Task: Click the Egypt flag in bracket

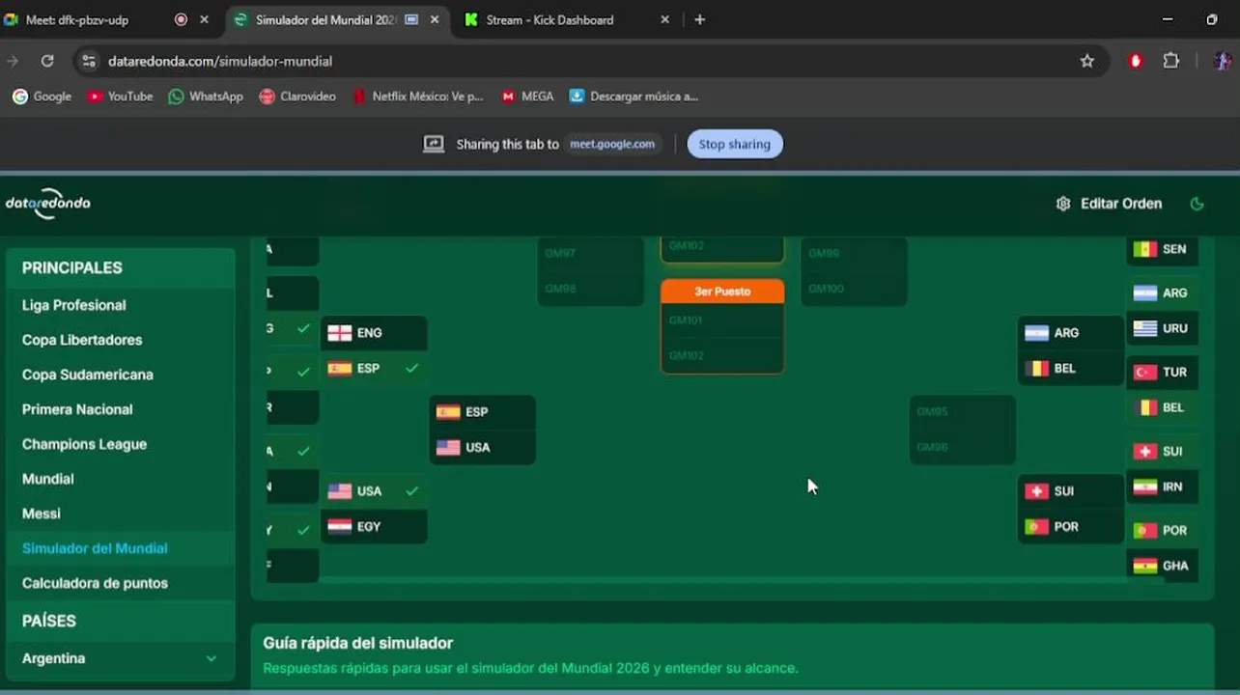Action: pyautogui.click(x=339, y=527)
